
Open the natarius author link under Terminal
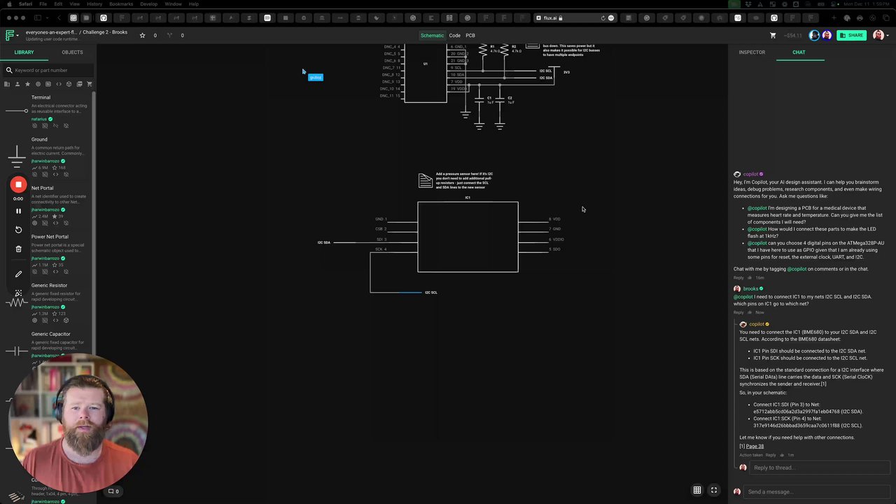point(38,119)
